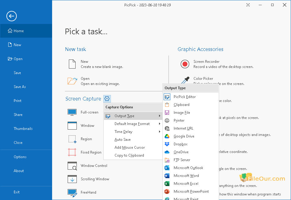Click the OneDrive cloud icon
Viewport: 291px width, 200px height.
tap(167, 152)
